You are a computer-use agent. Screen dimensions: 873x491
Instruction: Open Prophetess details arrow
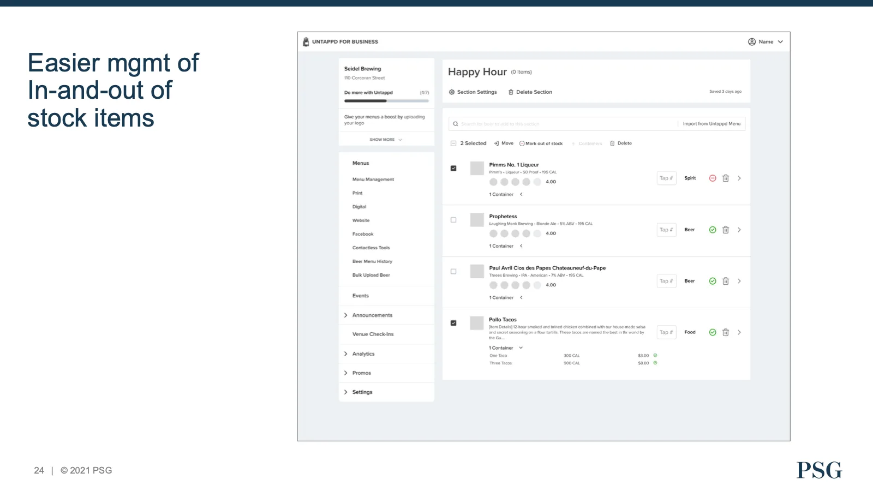[739, 230]
